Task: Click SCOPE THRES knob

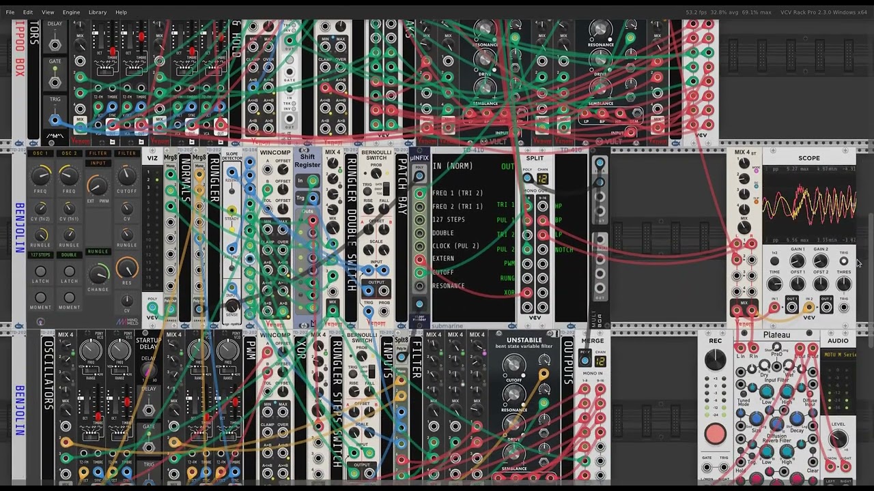Action: (844, 284)
